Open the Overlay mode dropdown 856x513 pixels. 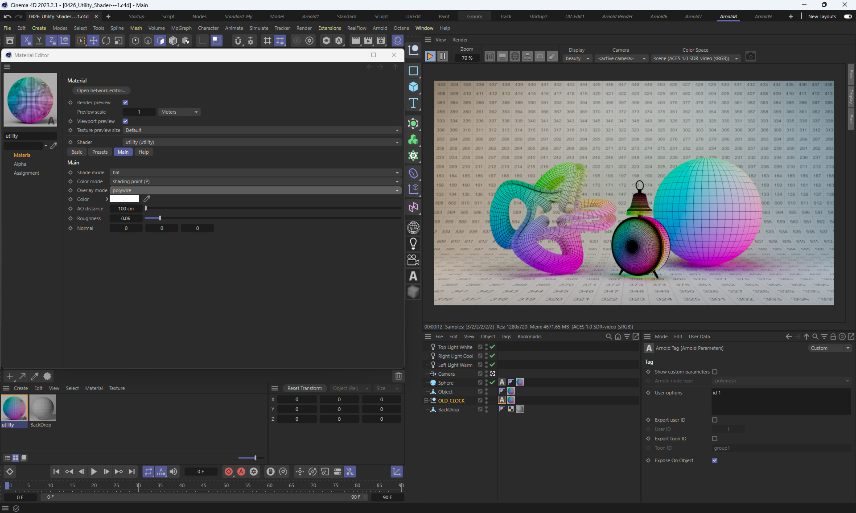coord(255,190)
